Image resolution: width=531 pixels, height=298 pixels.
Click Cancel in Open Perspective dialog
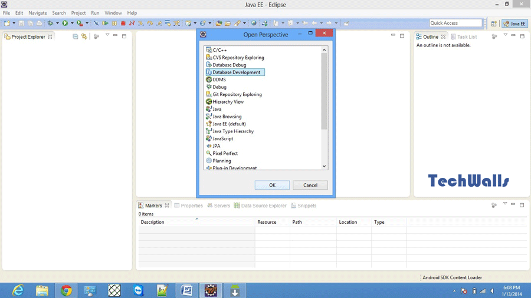point(310,185)
